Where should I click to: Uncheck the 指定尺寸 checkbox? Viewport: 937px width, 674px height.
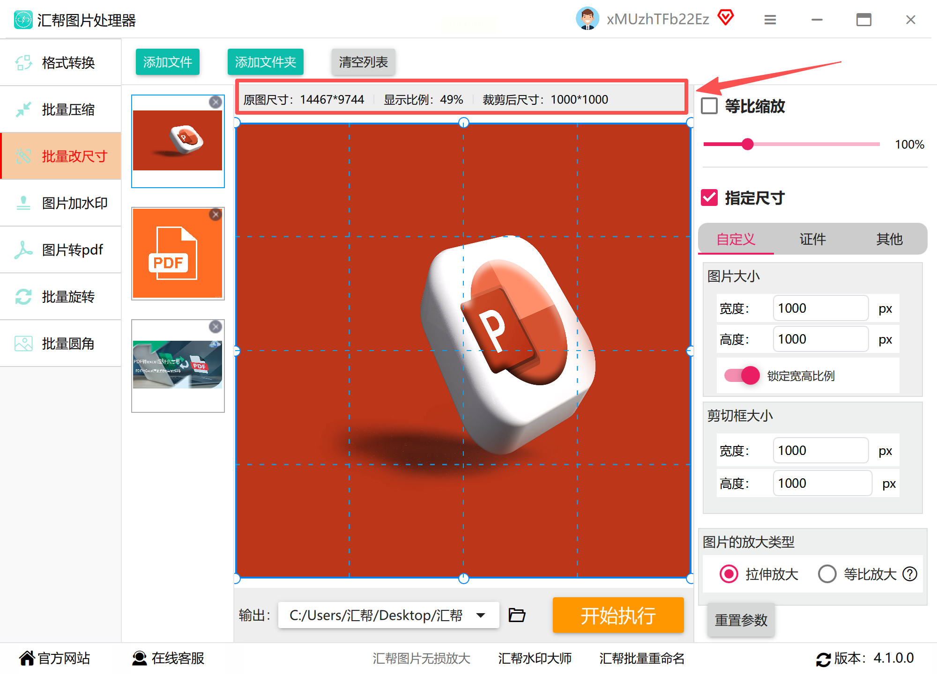click(x=709, y=198)
